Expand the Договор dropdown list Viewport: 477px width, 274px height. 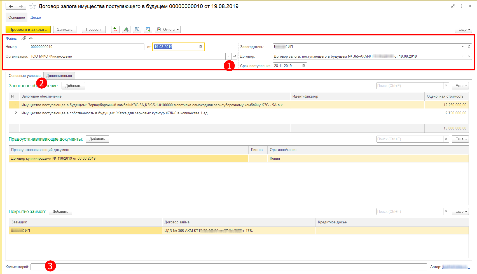tap(463, 56)
